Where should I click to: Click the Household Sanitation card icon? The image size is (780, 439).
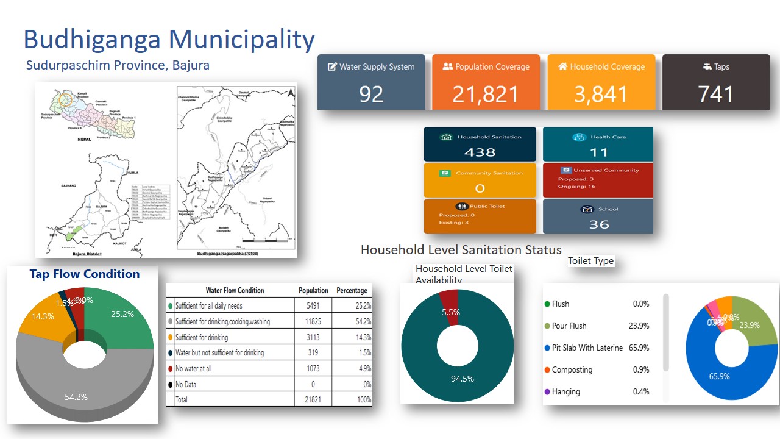446,137
